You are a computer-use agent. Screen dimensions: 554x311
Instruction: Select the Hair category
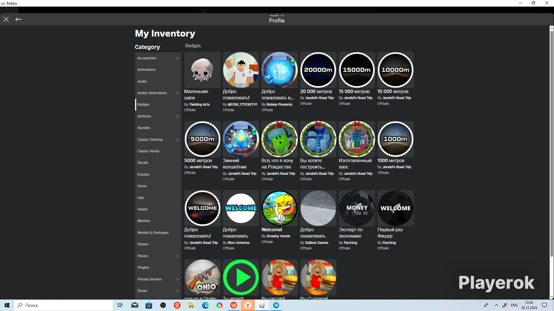[x=158, y=198]
